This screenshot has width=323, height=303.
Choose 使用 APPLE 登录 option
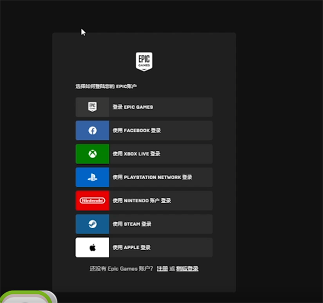[144, 248]
